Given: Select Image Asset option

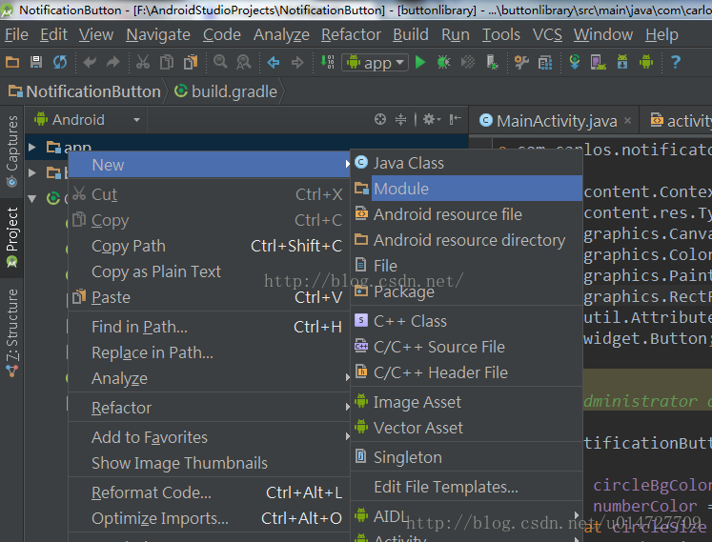Looking at the screenshot, I should [467, 402].
